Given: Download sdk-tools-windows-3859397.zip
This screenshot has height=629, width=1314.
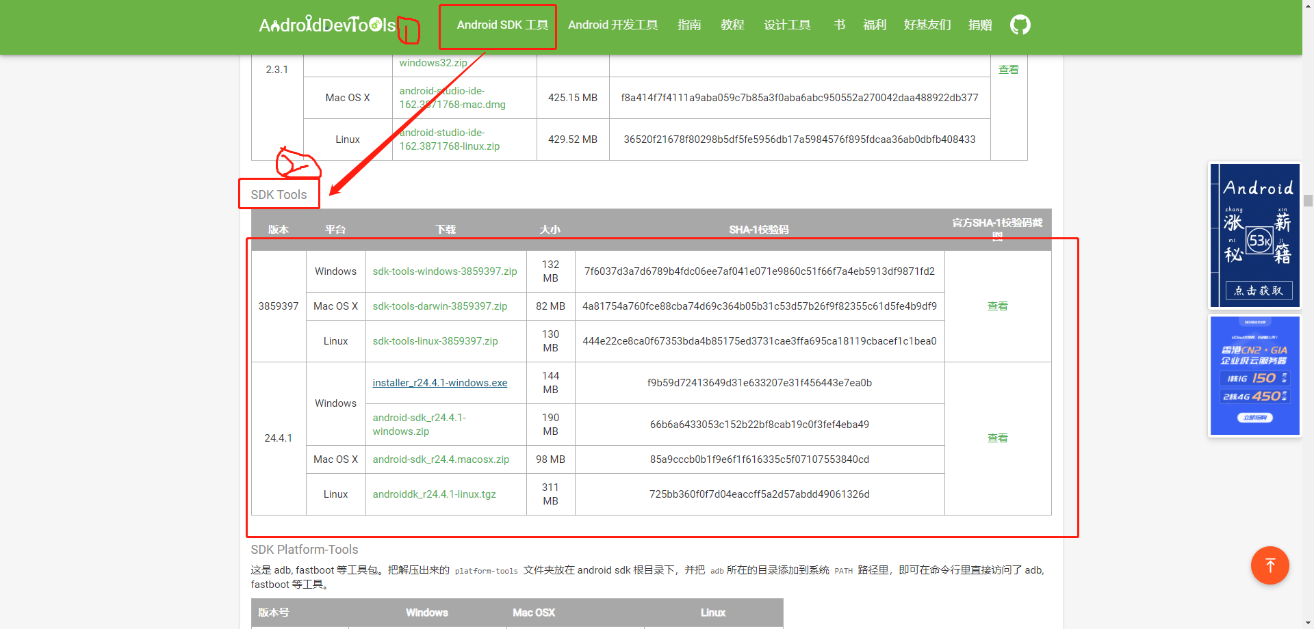Looking at the screenshot, I should point(445,271).
